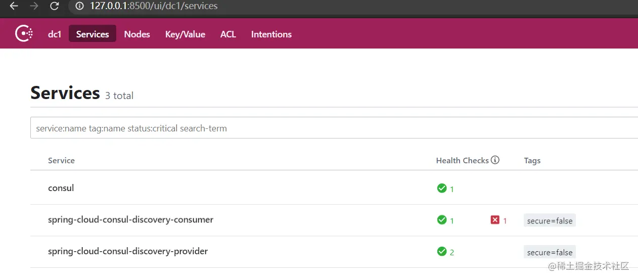Click the browser forward arrow

34,6
